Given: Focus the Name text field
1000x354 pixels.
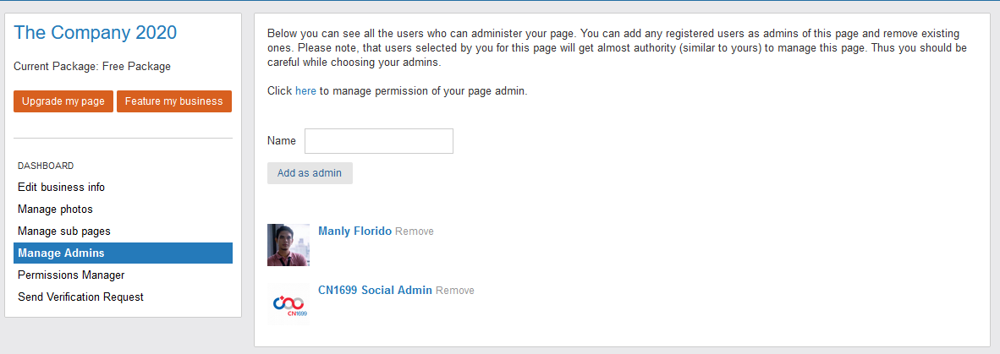Looking at the screenshot, I should pyautogui.click(x=378, y=141).
